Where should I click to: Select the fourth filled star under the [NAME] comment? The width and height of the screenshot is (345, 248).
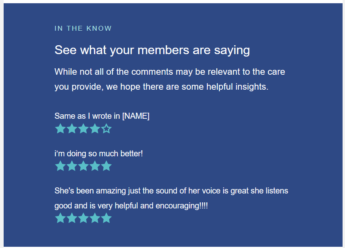95,129
